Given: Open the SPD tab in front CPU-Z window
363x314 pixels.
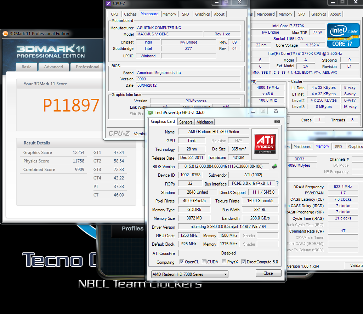Looking at the screenshot, I should click(x=186, y=14).
